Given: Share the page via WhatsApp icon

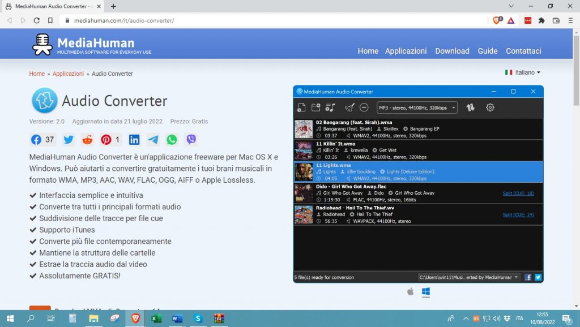Looking at the screenshot, I should (x=172, y=139).
